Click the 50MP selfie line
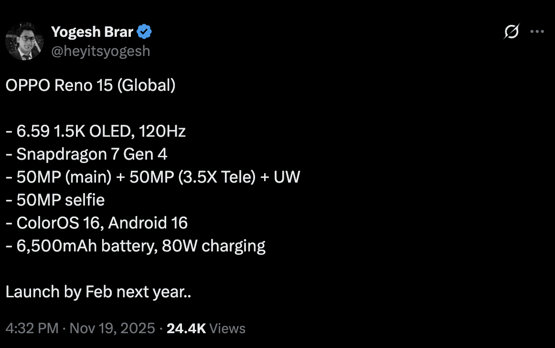The width and height of the screenshot is (555, 348). pyautogui.click(x=55, y=200)
